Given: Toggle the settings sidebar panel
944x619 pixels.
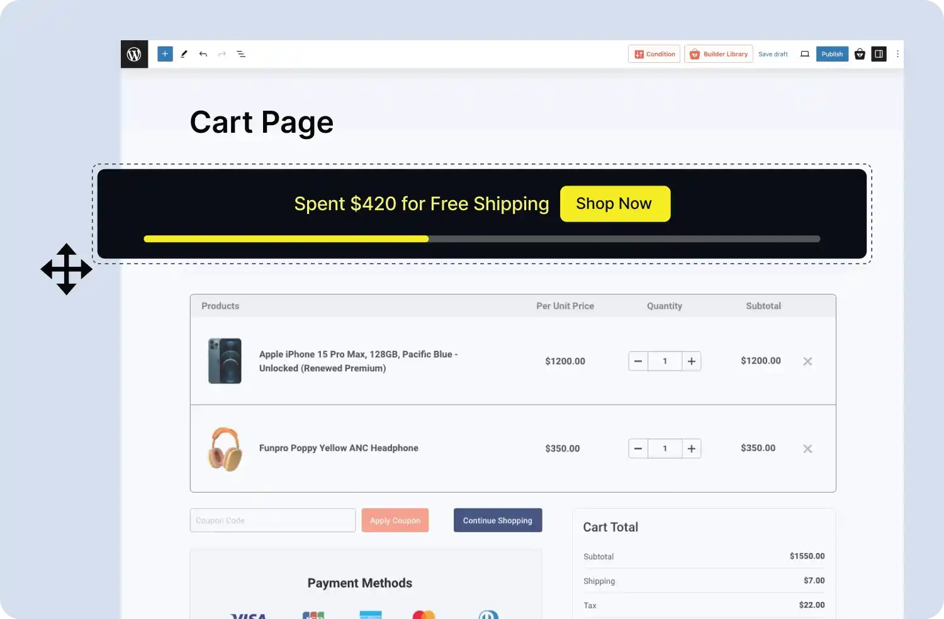Looking at the screenshot, I should coord(879,53).
